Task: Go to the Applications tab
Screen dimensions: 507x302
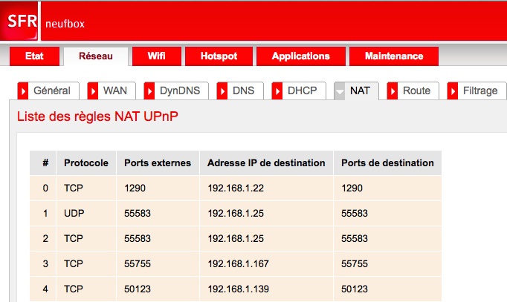Action: (x=300, y=56)
